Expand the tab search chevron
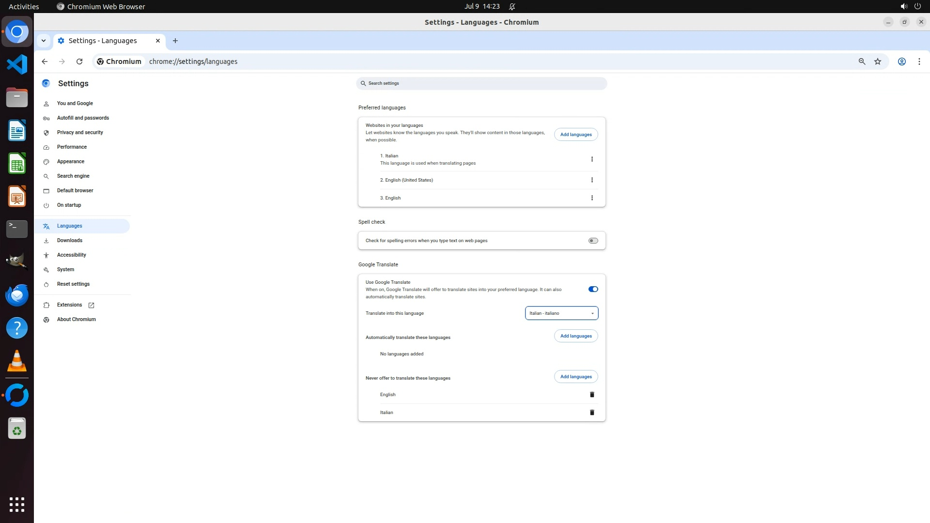 pyautogui.click(x=44, y=41)
